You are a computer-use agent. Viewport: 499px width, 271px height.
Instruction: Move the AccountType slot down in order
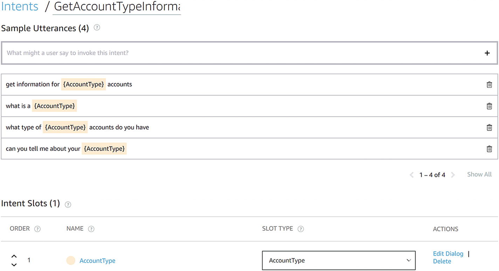14,265
